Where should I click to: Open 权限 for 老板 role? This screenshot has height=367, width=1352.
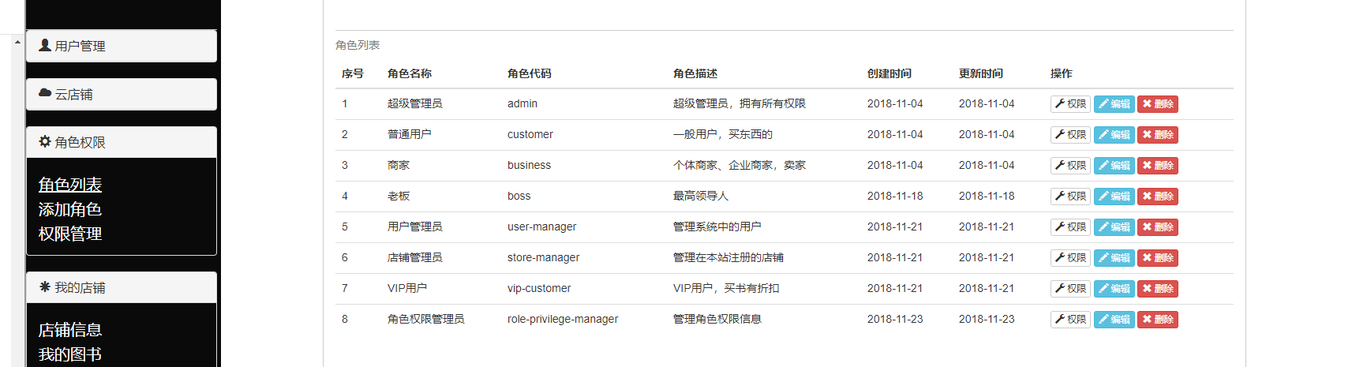coord(1070,197)
